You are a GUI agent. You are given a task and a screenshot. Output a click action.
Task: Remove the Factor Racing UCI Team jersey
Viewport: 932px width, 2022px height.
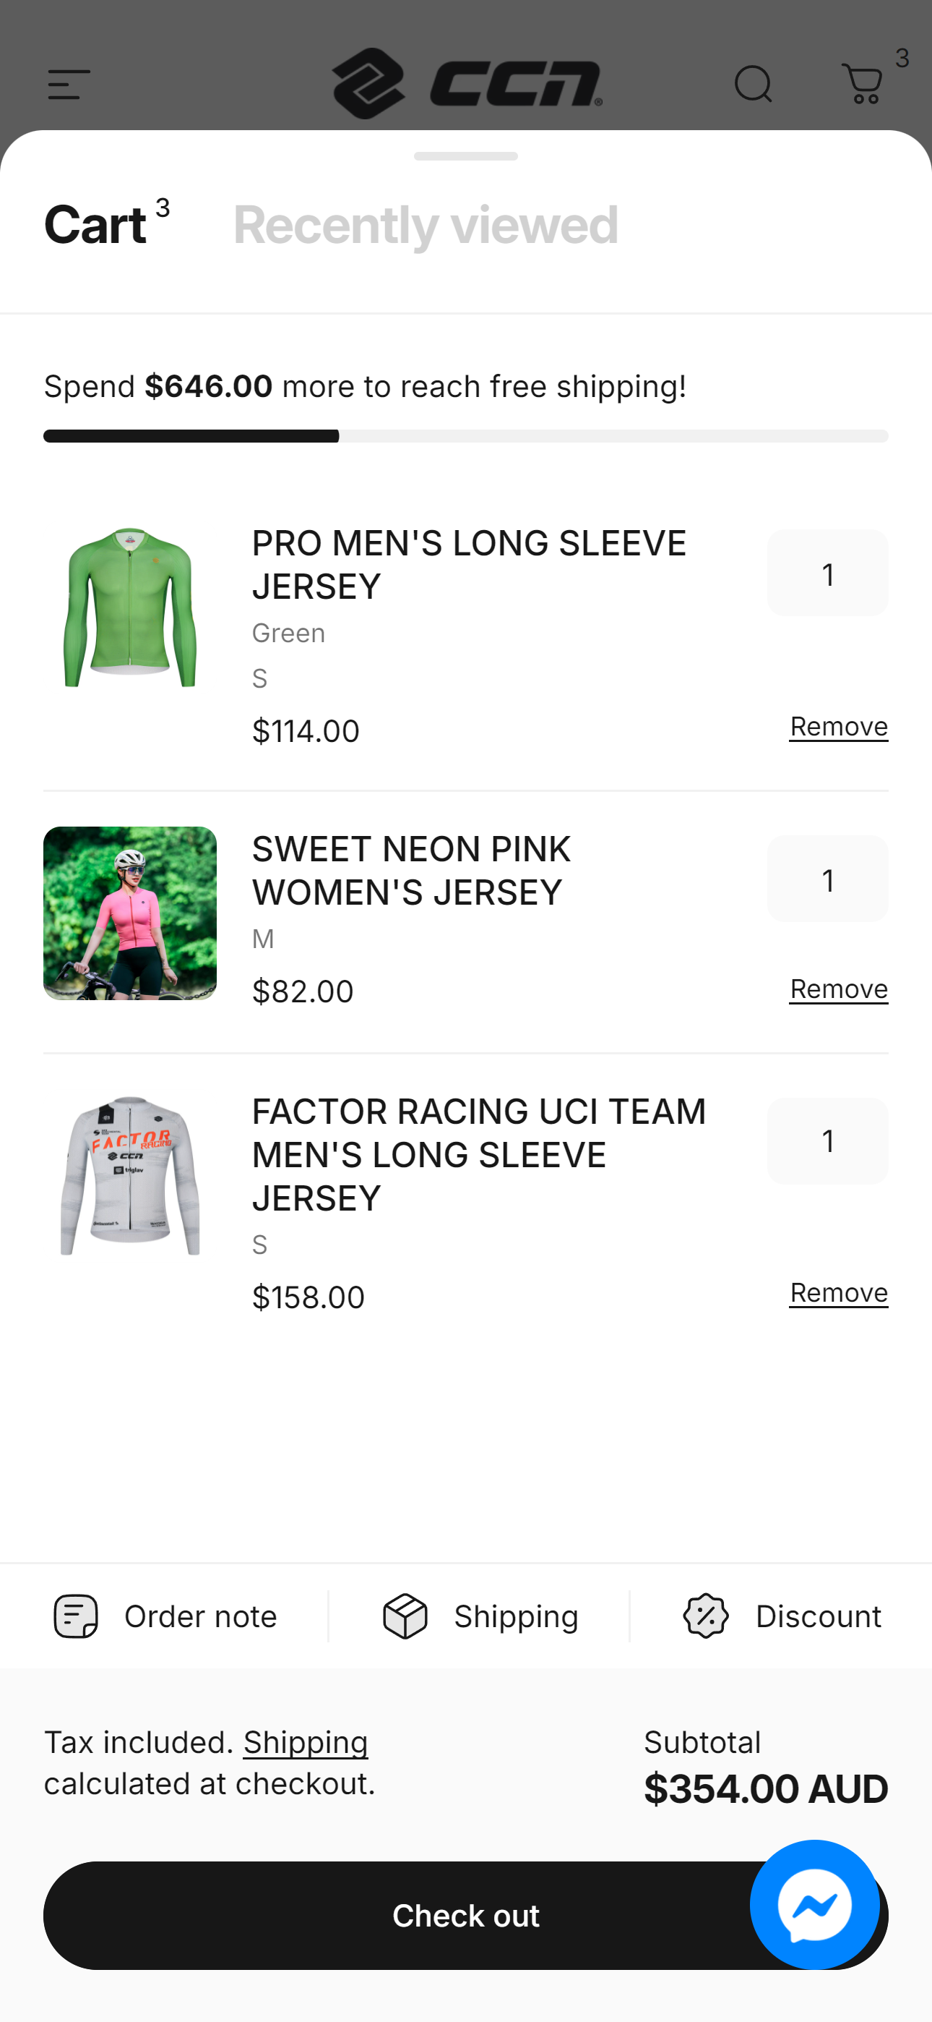(x=838, y=1293)
